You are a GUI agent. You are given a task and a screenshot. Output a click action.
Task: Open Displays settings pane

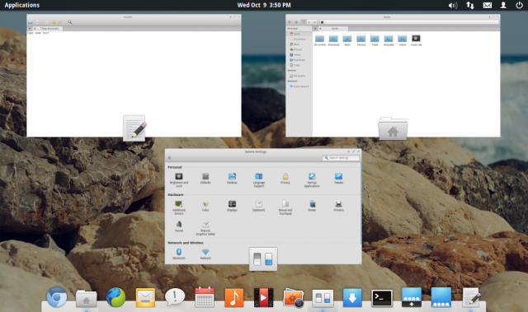click(232, 206)
